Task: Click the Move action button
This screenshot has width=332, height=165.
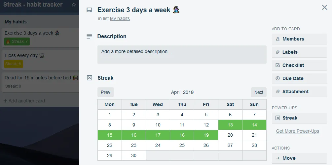Action: (299, 158)
